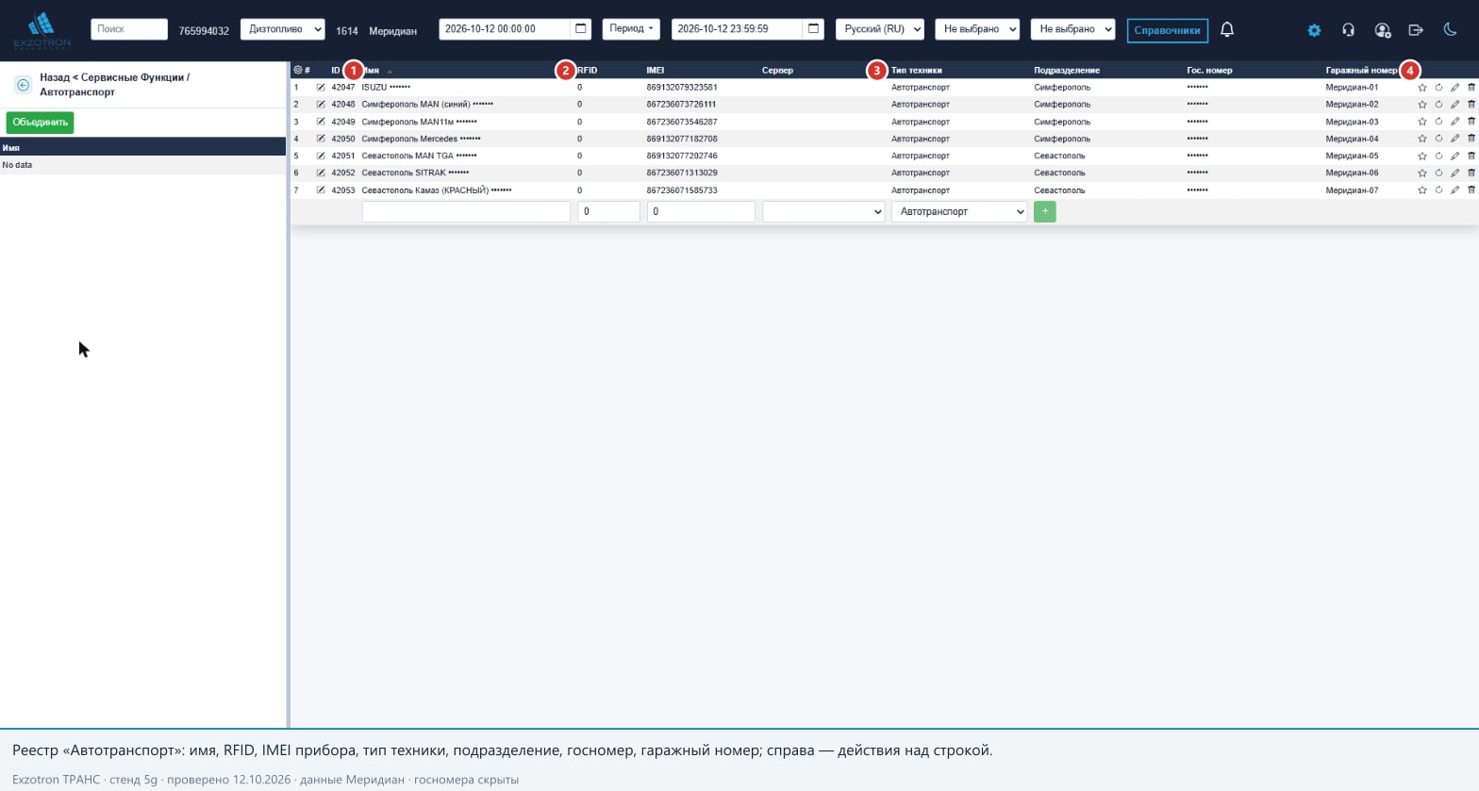Open the Период dropdown
This screenshot has width=1479, height=791.
pos(631,29)
